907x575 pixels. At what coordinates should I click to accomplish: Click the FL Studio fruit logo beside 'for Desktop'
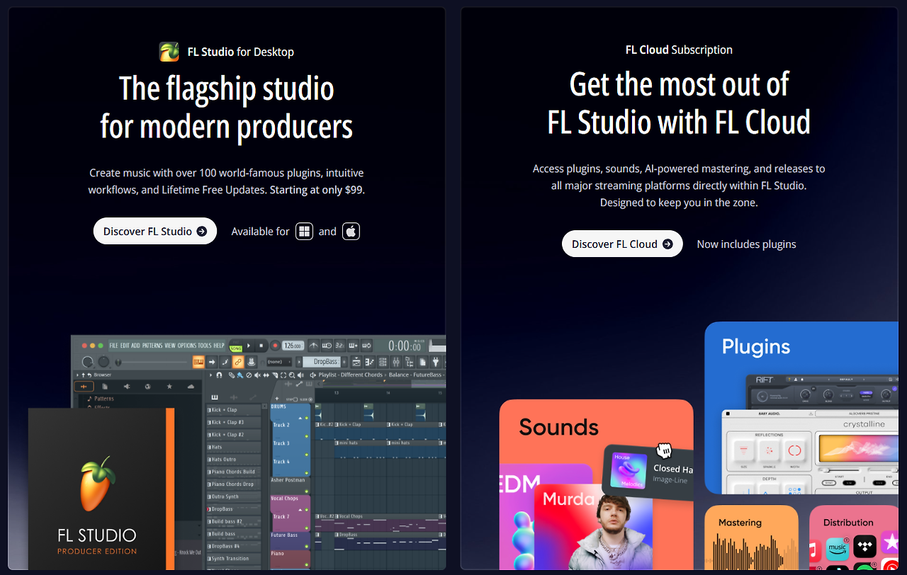pos(169,52)
